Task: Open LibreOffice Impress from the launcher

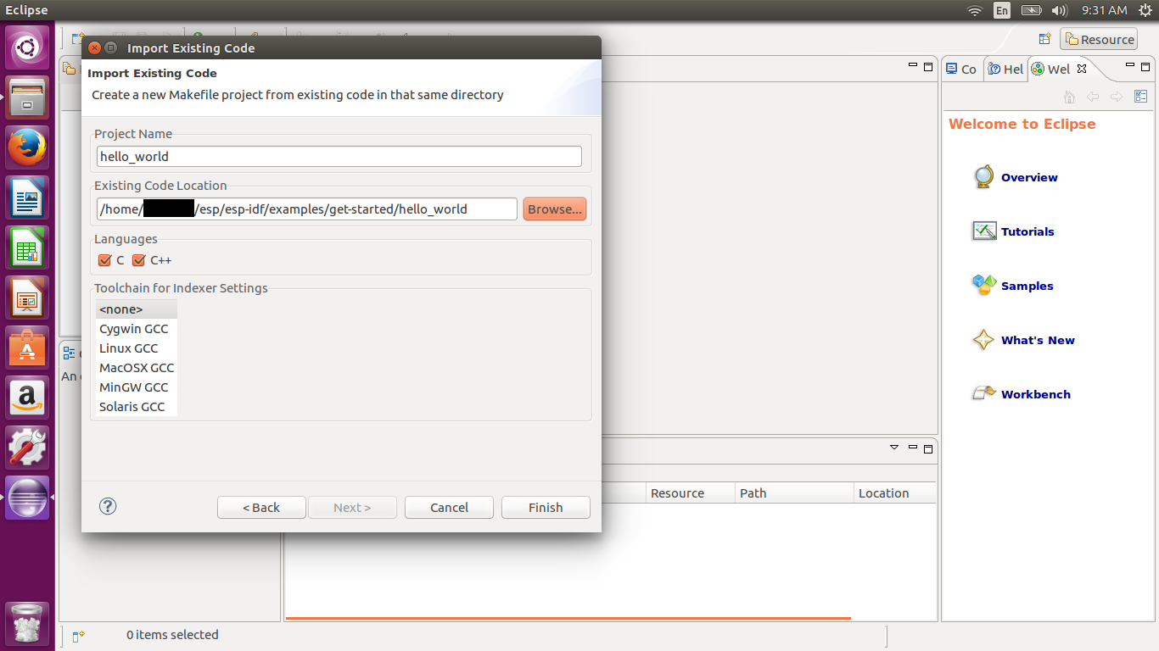Action: coord(27,298)
